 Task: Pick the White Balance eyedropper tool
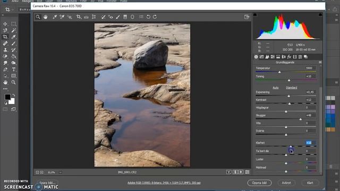pos(55,17)
